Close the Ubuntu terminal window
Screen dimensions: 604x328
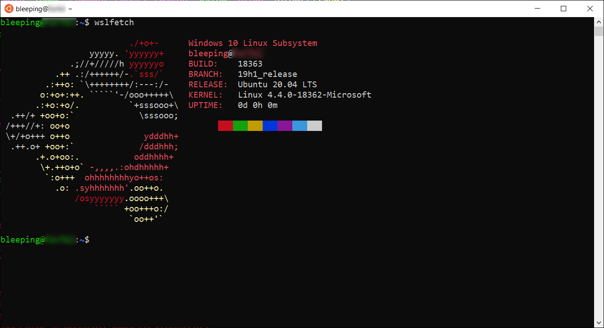tap(589, 9)
